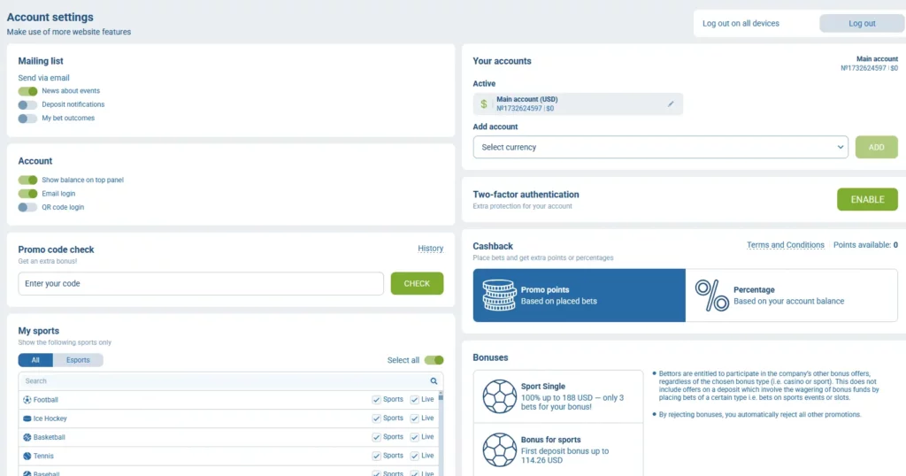Click the search magnifier icon in My sports
This screenshot has height=476, width=906.
point(434,380)
